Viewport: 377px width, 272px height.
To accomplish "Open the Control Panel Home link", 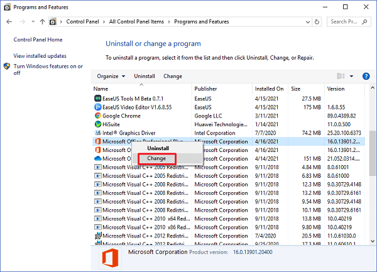I will [x=38, y=40].
